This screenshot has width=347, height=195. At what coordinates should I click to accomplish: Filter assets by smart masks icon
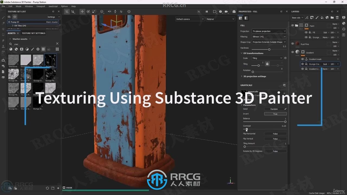click(22, 49)
